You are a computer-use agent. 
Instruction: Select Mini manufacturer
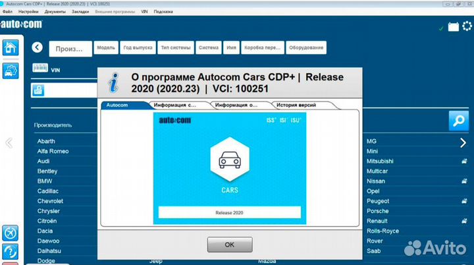point(372,151)
